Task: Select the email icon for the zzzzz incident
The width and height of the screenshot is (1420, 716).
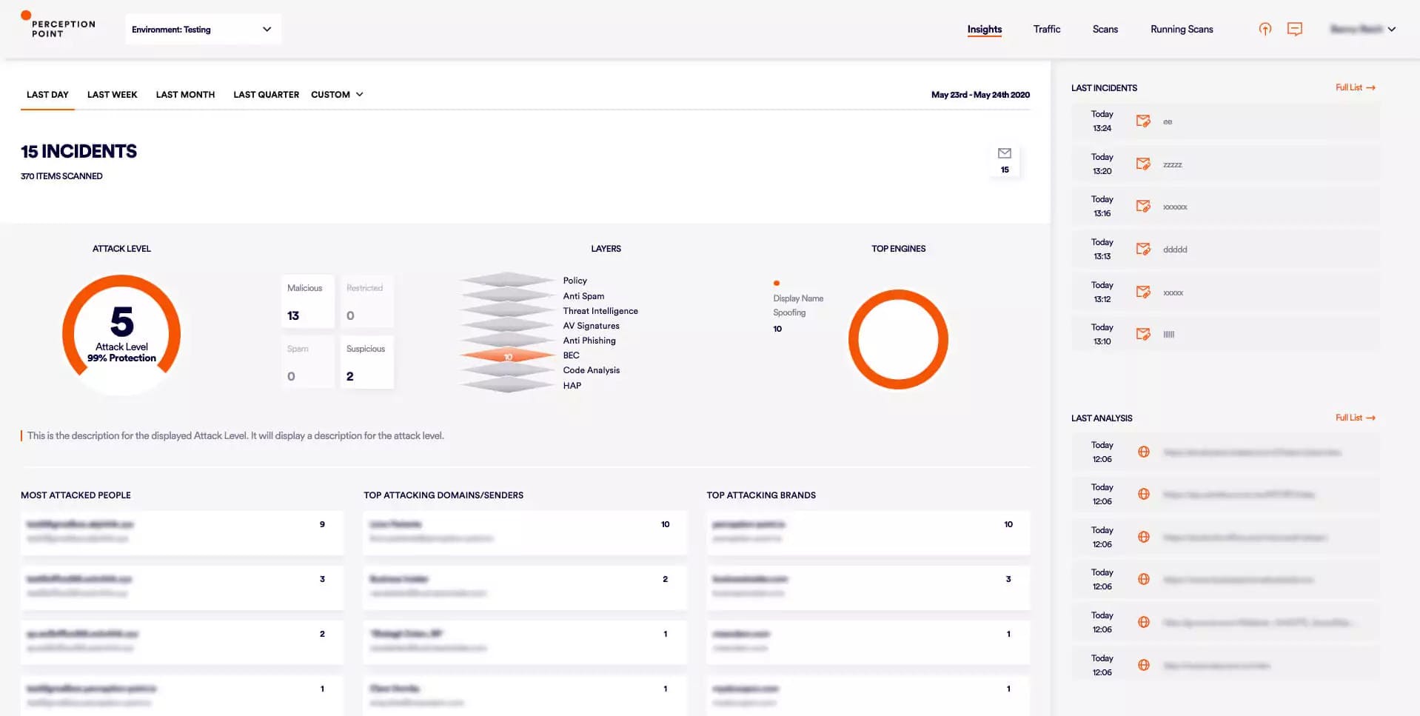Action: point(1144,164)
